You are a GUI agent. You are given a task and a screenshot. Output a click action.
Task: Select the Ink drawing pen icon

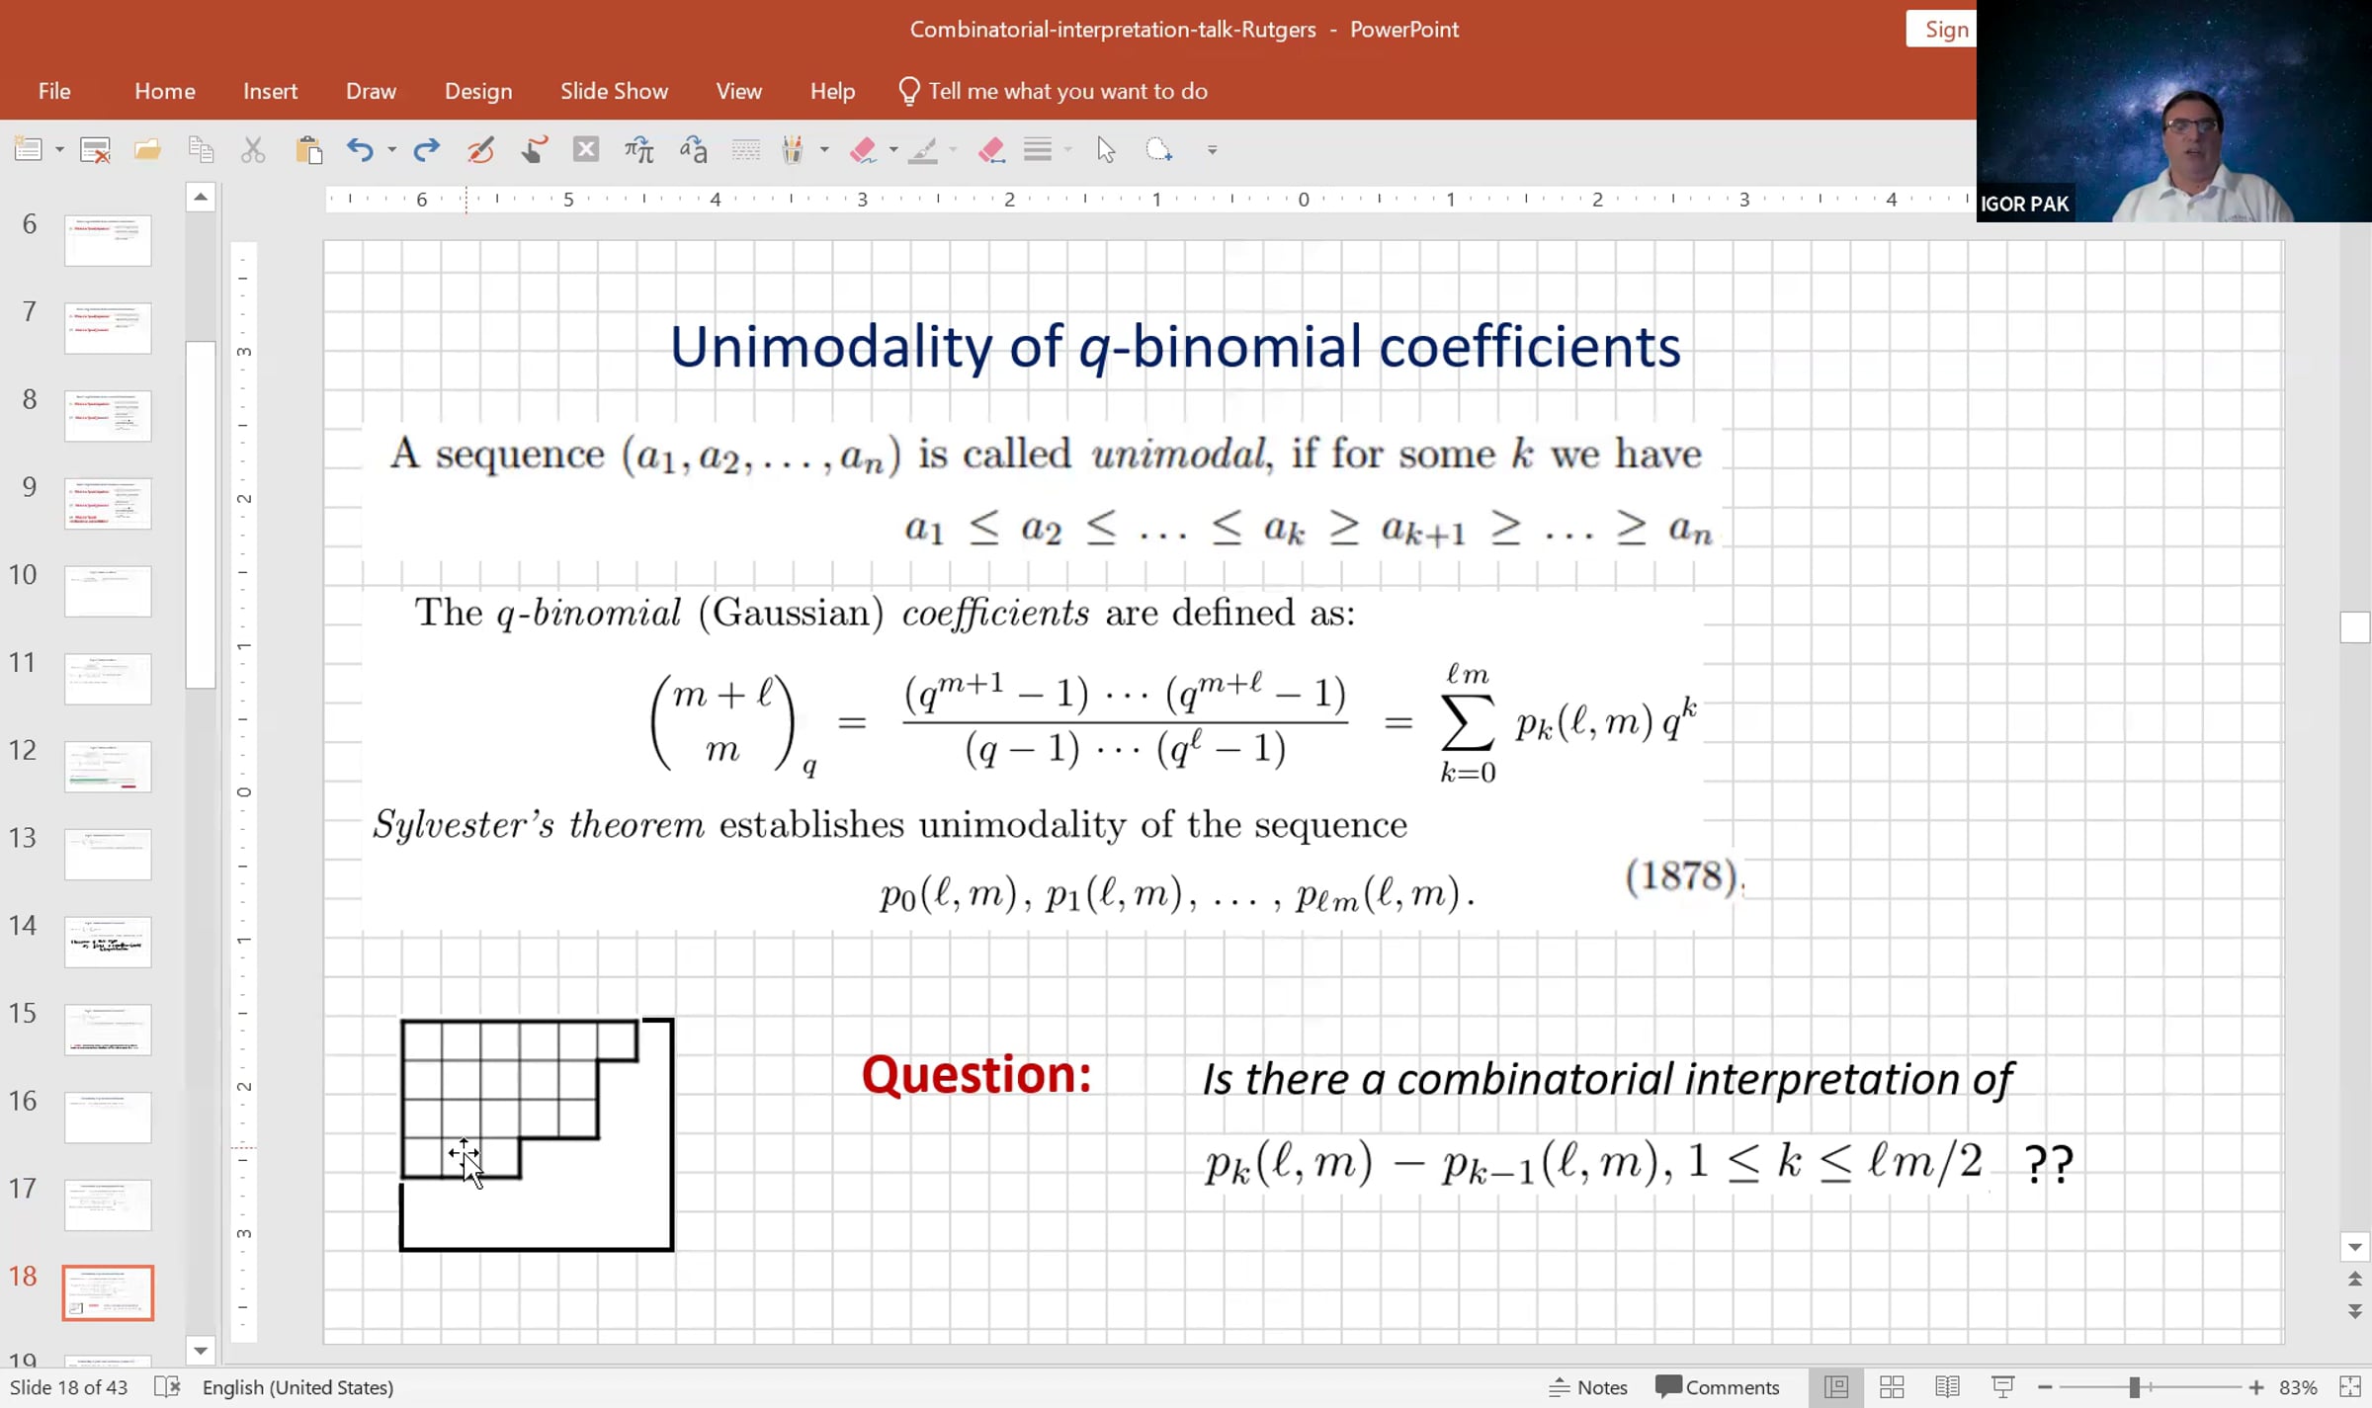pos(480,150)
